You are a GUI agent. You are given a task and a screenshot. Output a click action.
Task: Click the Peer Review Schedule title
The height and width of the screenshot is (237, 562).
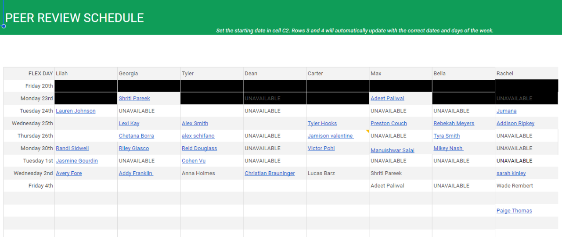75,18
